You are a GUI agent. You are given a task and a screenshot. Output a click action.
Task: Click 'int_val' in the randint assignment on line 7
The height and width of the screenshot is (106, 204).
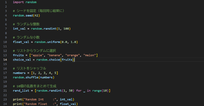click(19, 29)
